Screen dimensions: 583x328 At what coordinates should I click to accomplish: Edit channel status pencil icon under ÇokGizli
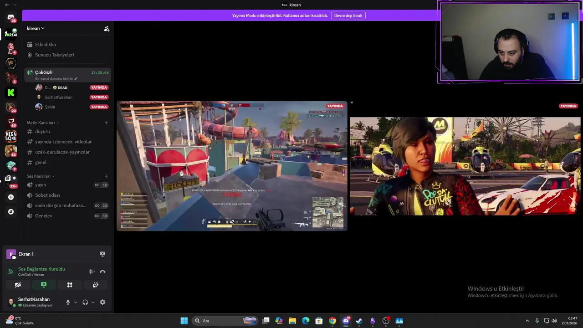[76, 79]
